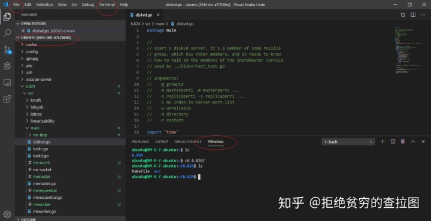The height and width of the screenshot is (221, 431).
Task: Click the '6.824' breadcrumb segment
Action: click(135, 24)
